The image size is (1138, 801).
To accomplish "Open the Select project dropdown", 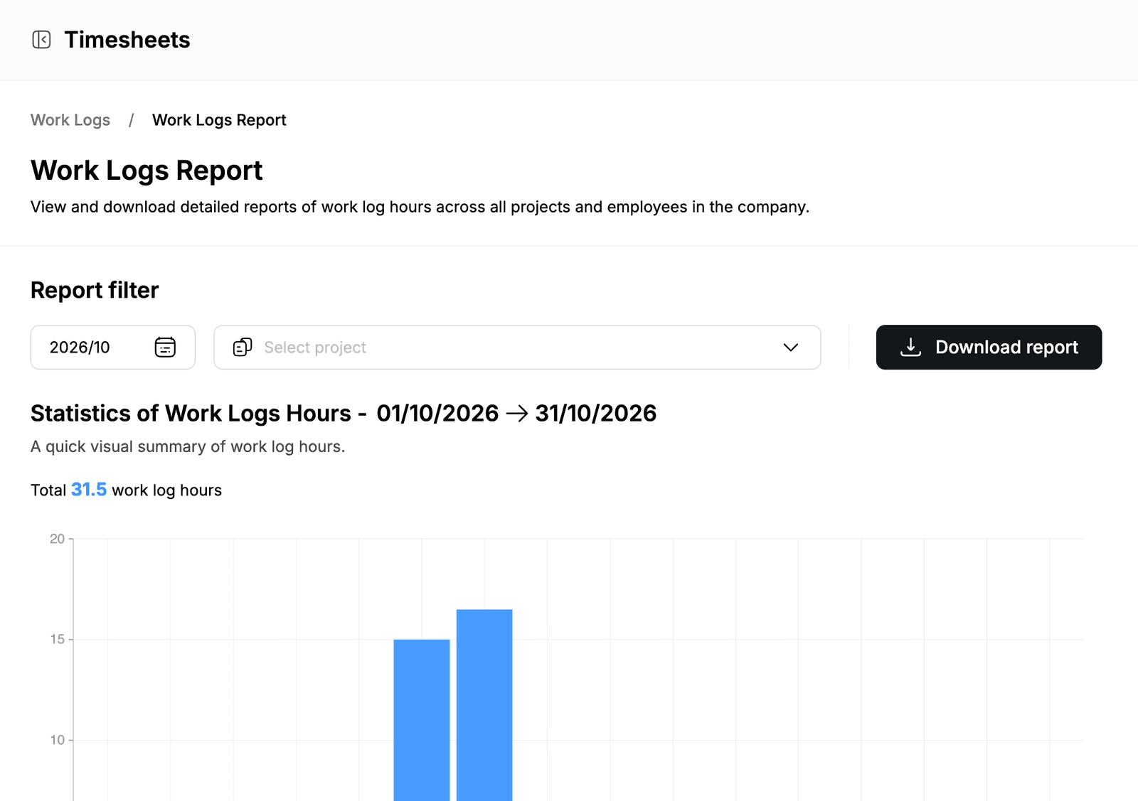I will [x=517, y=348].
